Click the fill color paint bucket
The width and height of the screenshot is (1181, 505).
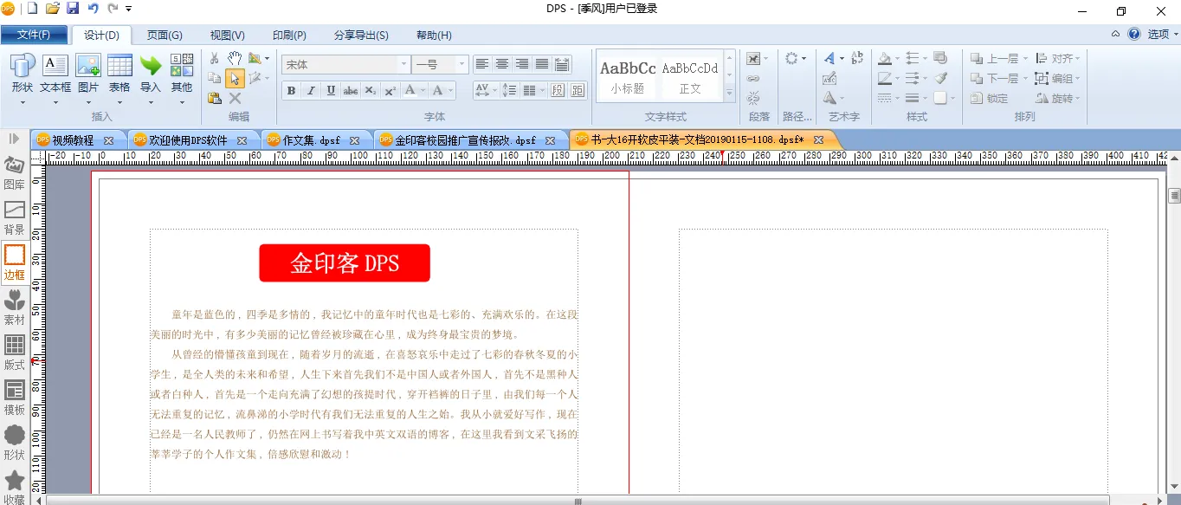[884, 59]
